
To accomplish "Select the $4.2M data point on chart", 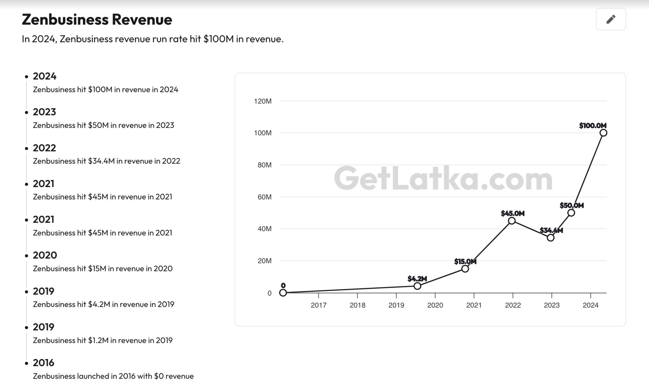I will point(417,286).
